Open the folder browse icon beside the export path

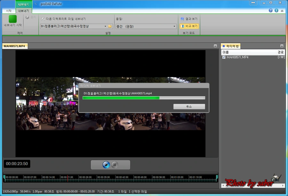click(x=110, y=26)
